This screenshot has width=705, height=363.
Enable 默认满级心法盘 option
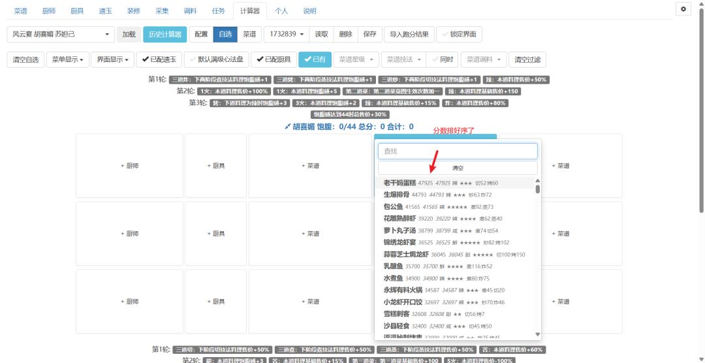click(217, 59)
